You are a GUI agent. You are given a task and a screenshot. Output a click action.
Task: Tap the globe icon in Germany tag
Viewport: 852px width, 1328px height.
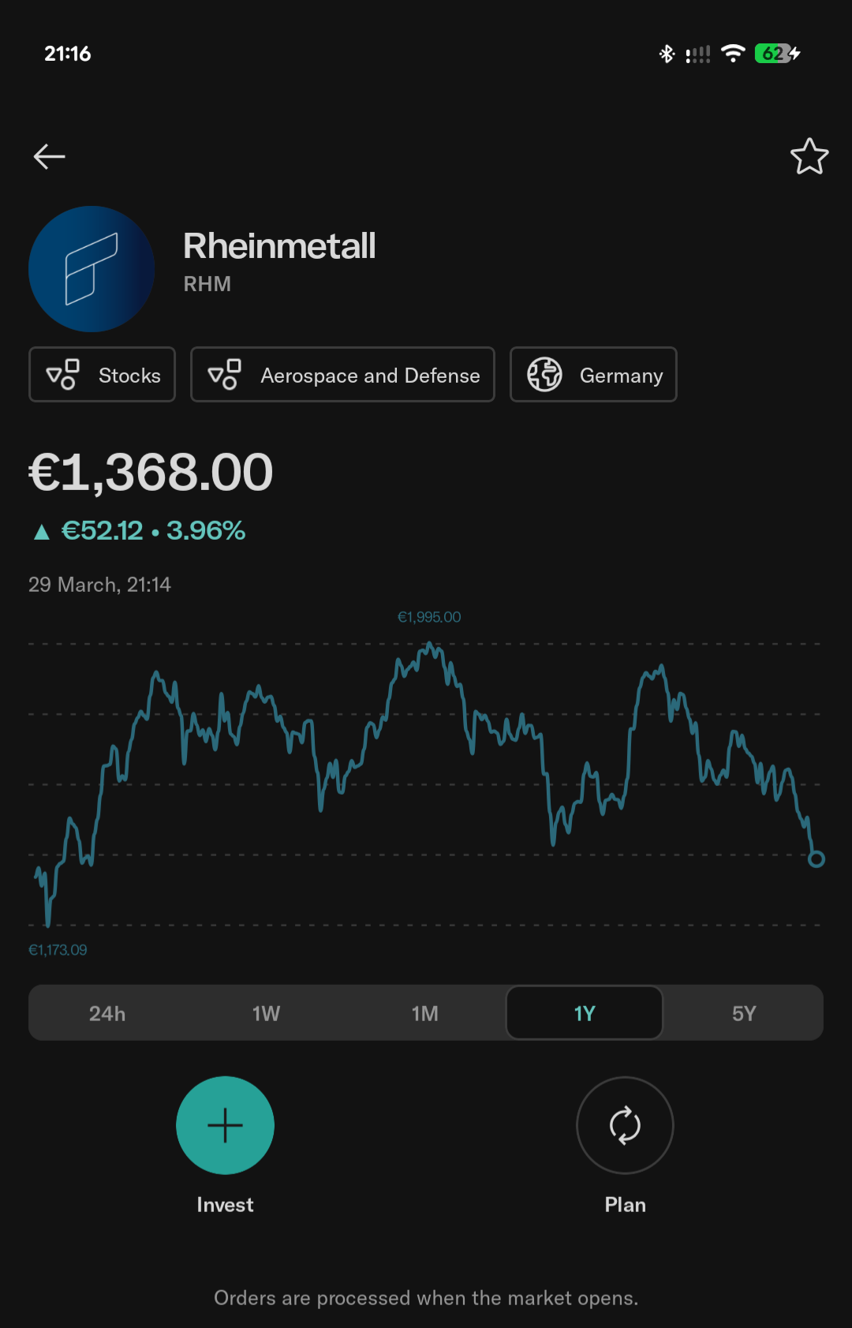[x=544, y=375]
